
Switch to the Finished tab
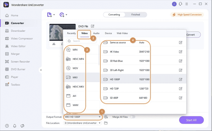pos(136,14)
